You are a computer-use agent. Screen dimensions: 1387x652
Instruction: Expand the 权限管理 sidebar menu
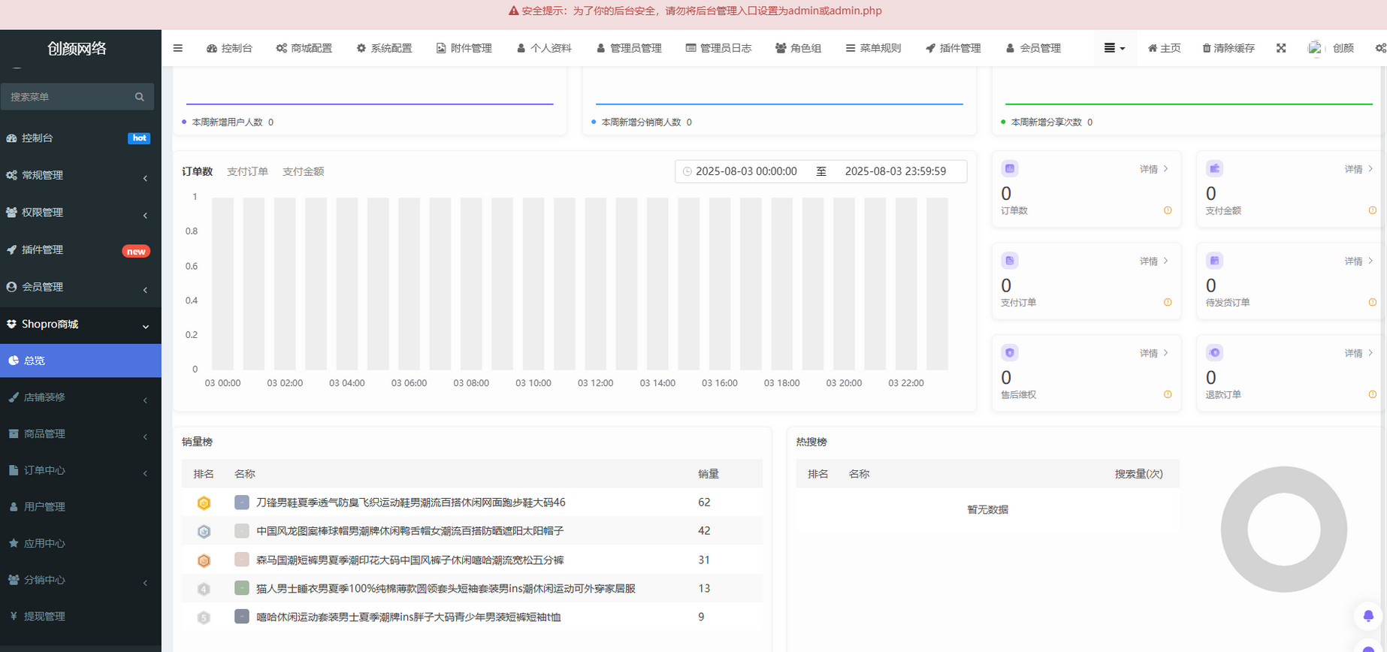click(80, 213)
